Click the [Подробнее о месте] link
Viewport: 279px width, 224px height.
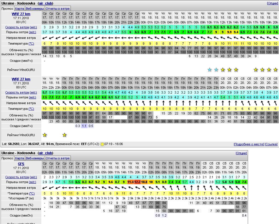pyautogui.click(x=249, y=144)
